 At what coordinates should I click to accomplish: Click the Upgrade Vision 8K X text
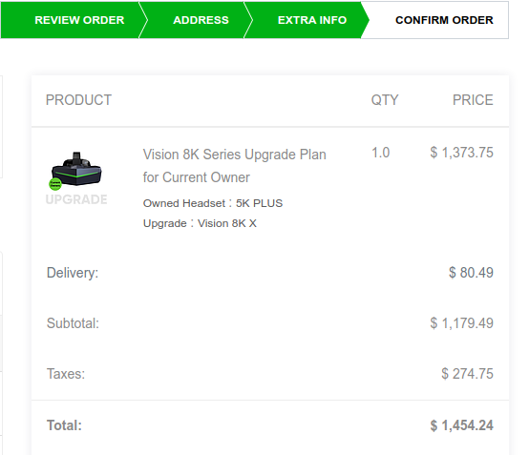pos(200,223)
